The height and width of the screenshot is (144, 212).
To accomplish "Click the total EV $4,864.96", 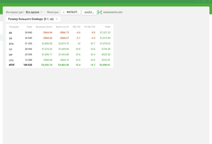I will click(x=64, y=65).
